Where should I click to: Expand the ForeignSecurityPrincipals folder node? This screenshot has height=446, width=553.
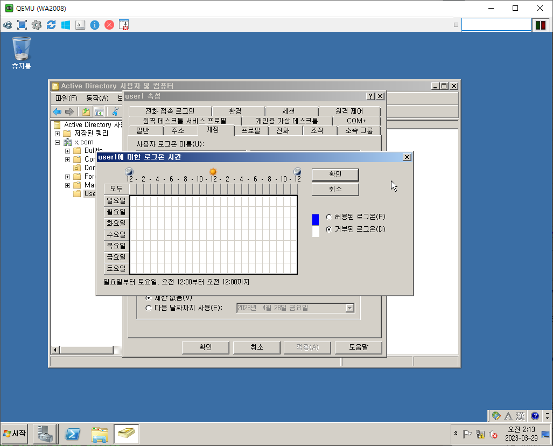coord(67,177)
